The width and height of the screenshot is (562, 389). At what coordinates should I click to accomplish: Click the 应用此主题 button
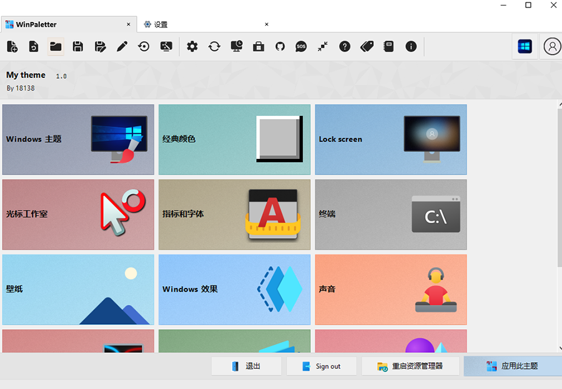click(x=513, y=366)
